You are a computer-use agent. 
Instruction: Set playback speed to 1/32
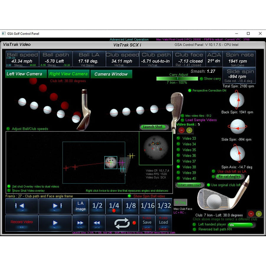[x=164, y=206]
